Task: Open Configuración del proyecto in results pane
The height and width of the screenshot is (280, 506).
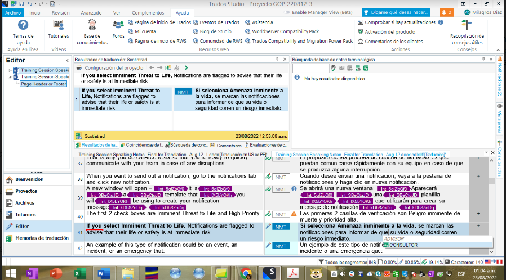Action: [110, 68]
